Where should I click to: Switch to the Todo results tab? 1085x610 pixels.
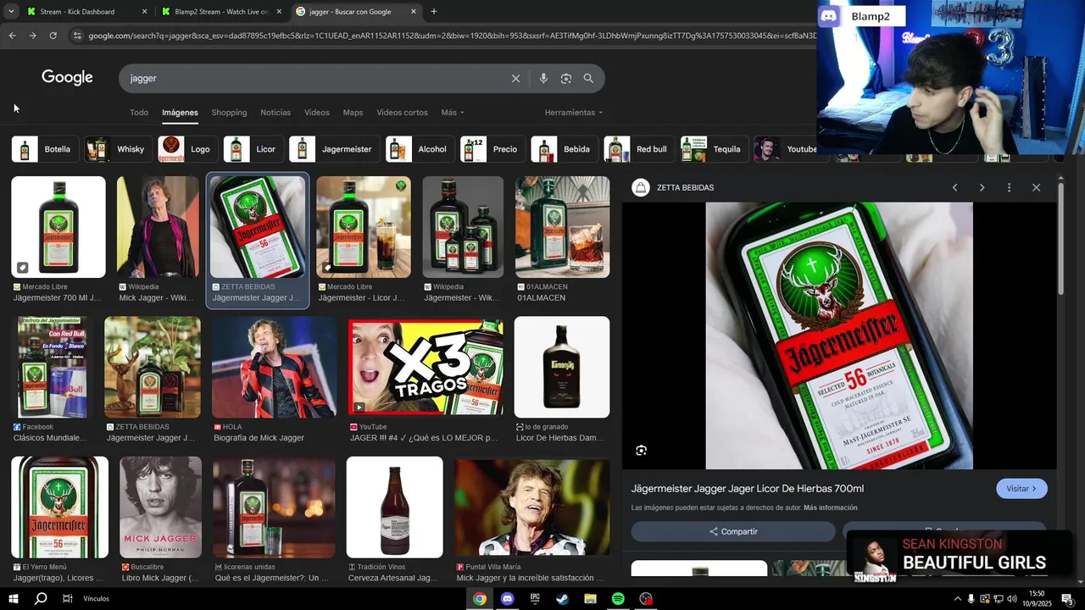click(139, 113)
